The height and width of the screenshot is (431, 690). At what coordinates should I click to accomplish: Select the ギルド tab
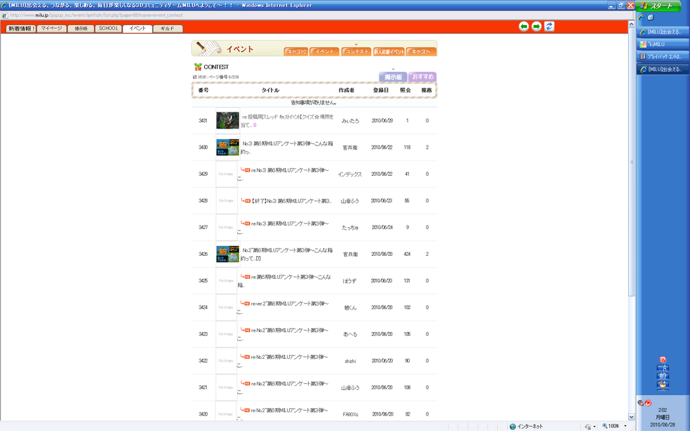click(x=167, y=29)
